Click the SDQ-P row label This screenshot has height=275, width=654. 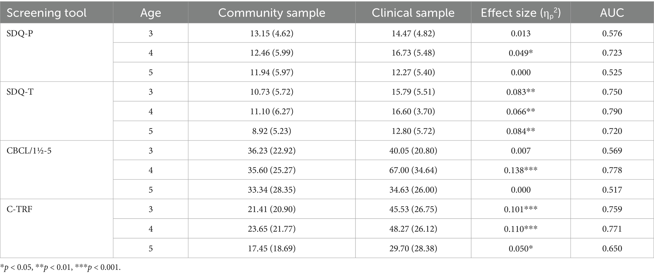pyautogui.click(x=20, y=33)
